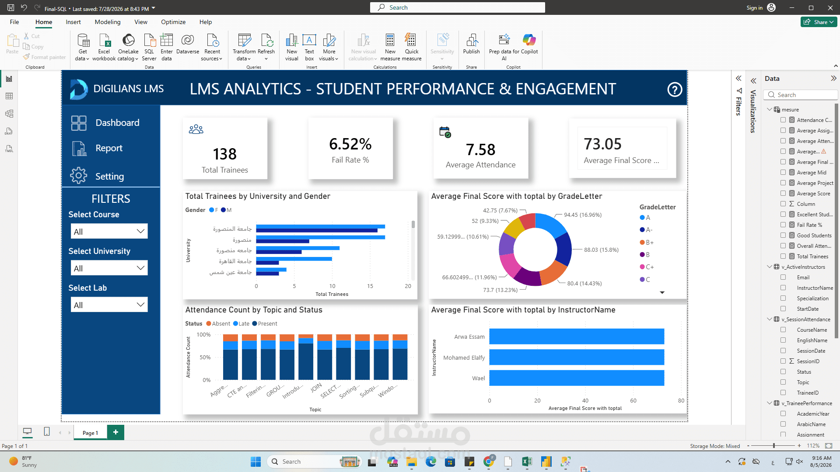Screen dimensions: 840x472
Task: Switch to the Modeling ribbon tab
Action: pyautogui.click(x=108, y=22)
